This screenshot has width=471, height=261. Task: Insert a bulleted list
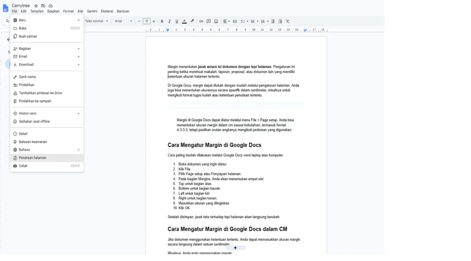pyautogui.click(x=252, y=21)
